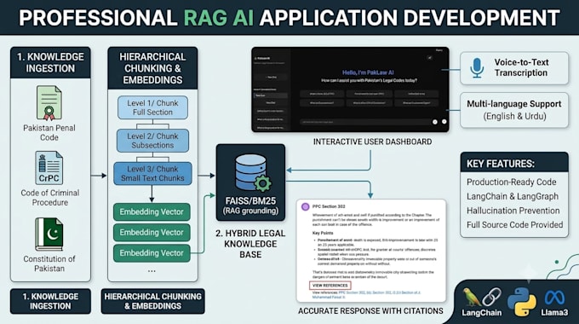This screenshot has width=579, height=324.
Task: Click the icon button at dashboard top right
Action: coord(429,58)
